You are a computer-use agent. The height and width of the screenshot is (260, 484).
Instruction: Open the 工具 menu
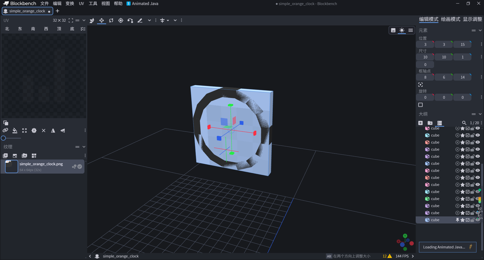click(x=93, y=4)
